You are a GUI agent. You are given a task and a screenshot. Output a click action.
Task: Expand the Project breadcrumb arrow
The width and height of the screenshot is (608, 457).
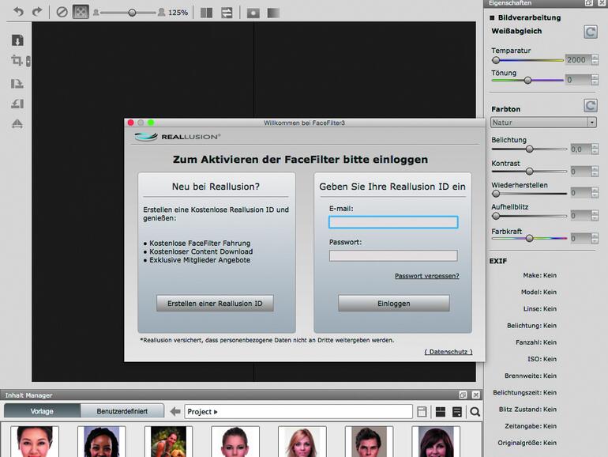(216, 412)
